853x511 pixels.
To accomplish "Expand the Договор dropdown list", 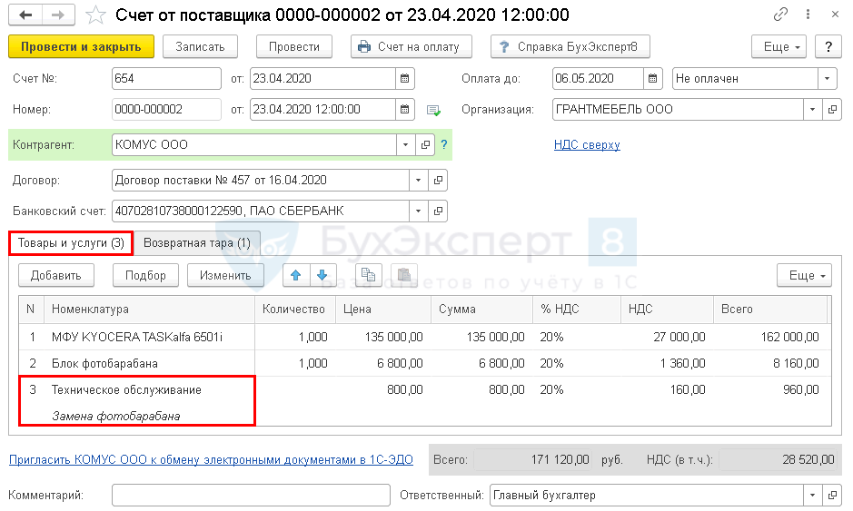I will click(x=418, y=180).
